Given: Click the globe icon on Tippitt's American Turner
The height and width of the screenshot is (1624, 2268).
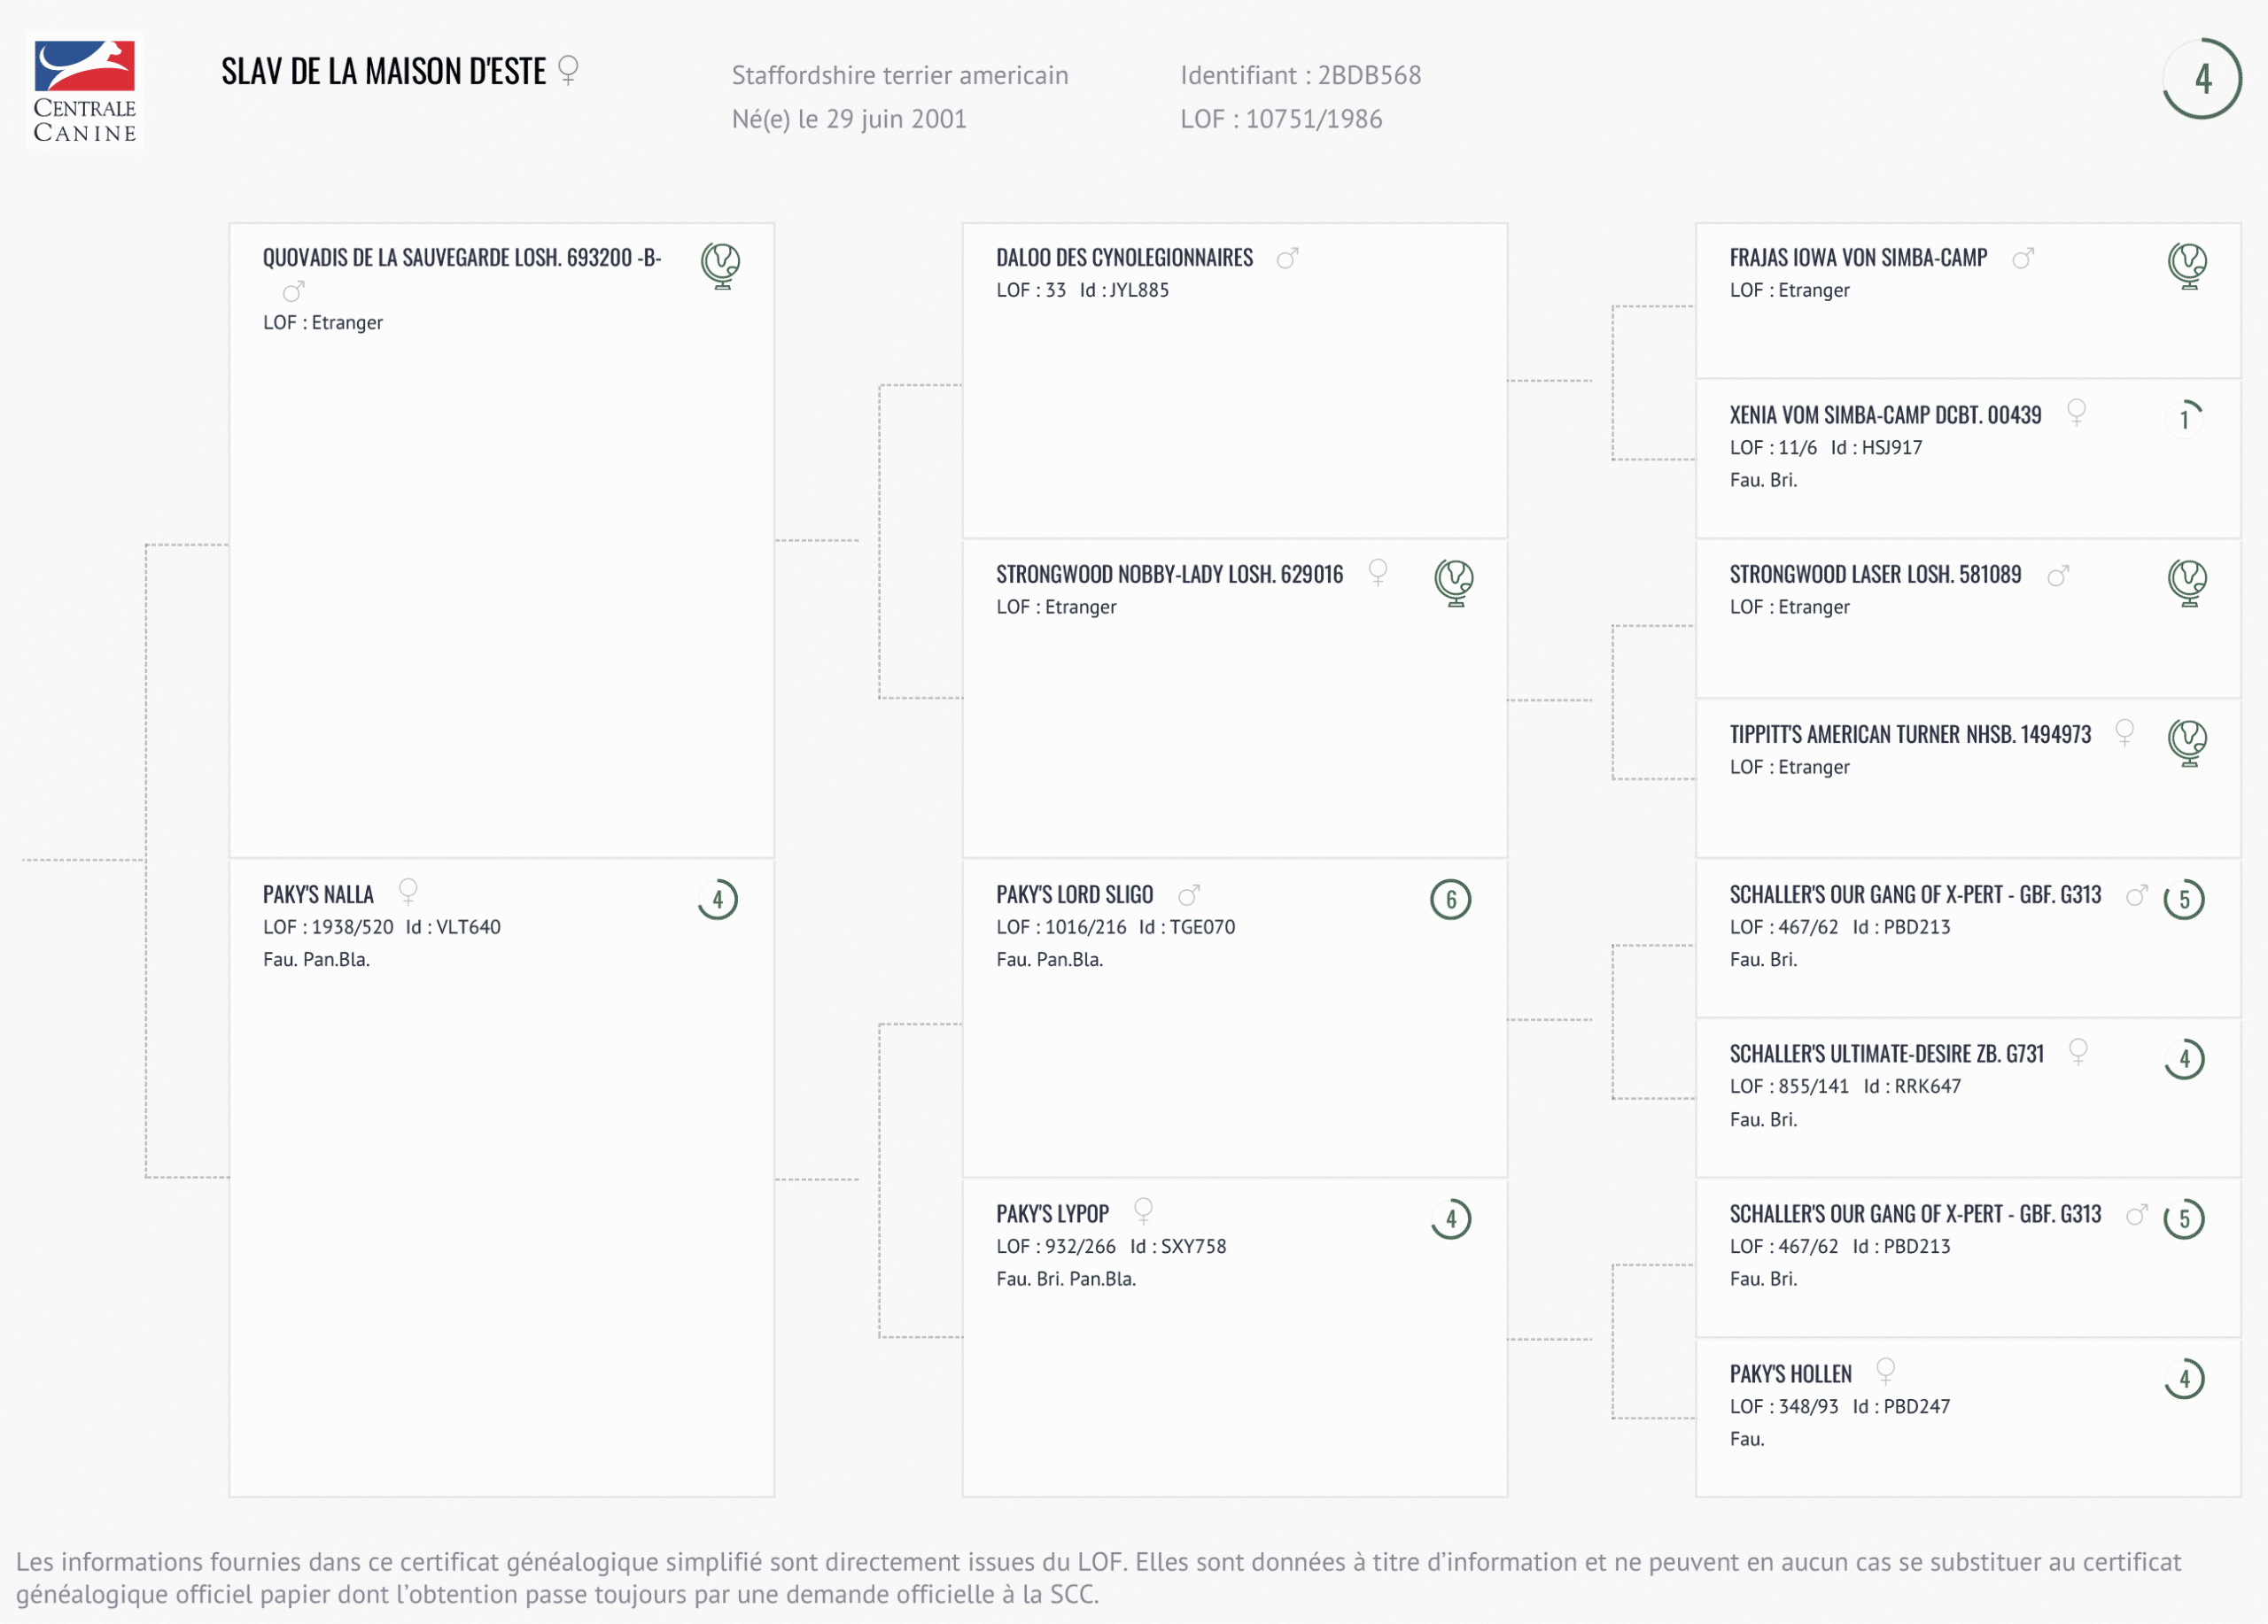Looking at the screenshot, I should click(2187, 743).
